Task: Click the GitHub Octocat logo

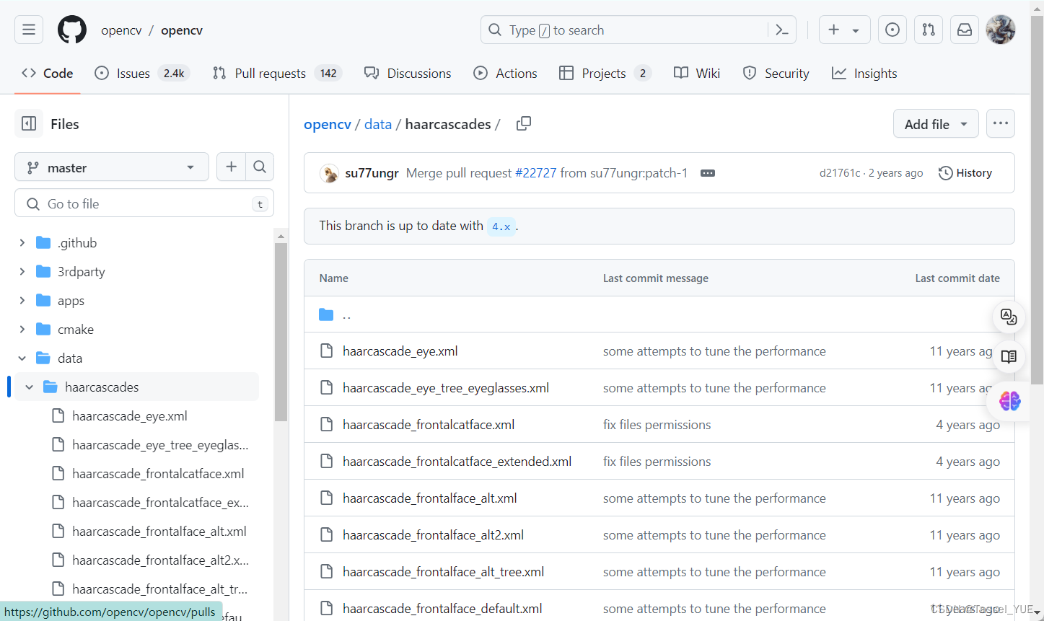Action: 72,30
